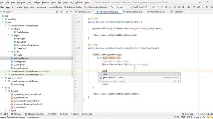Viewport: 213px width, 119px height.
Task: Select RecyclerItemClickListener in project tree
Action: (x=27, y=45)
